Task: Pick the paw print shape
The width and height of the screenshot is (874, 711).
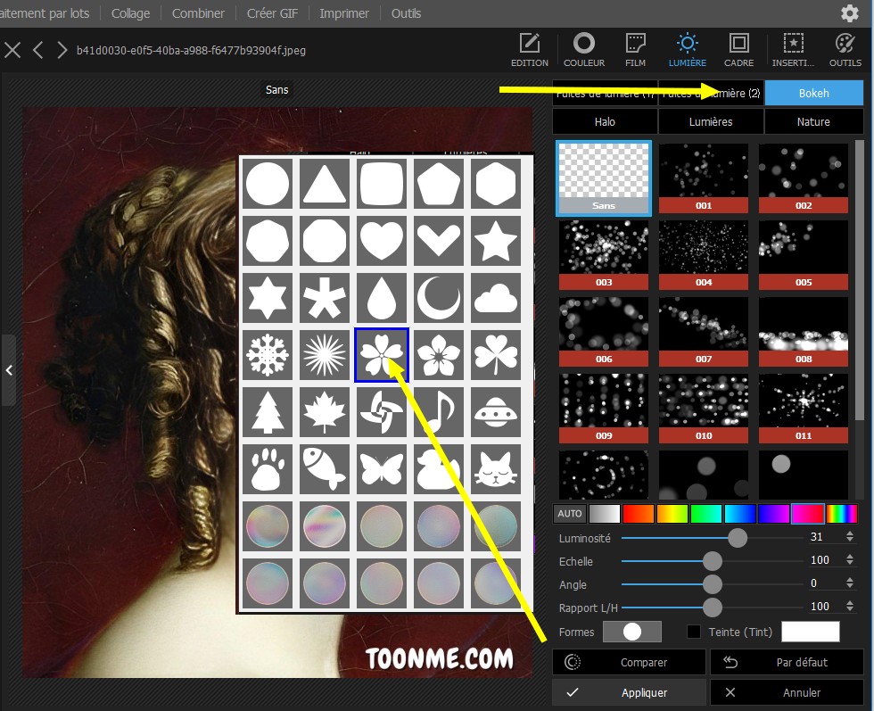Action: (268, 469)
